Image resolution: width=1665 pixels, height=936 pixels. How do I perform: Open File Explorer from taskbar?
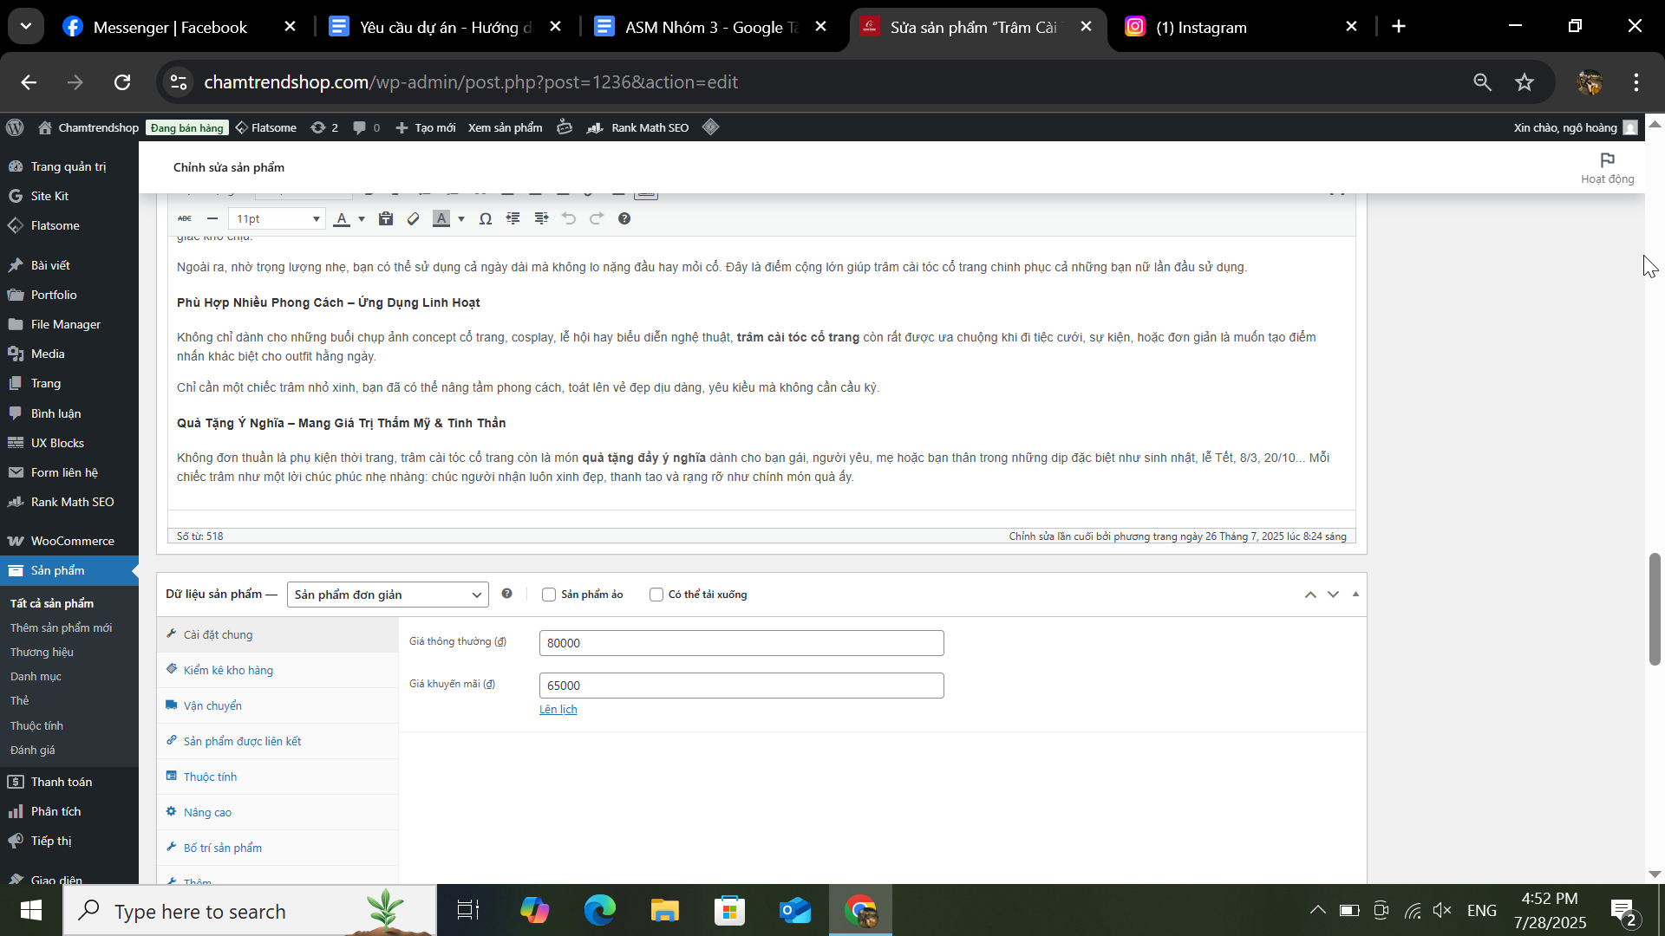pos(665,911)
